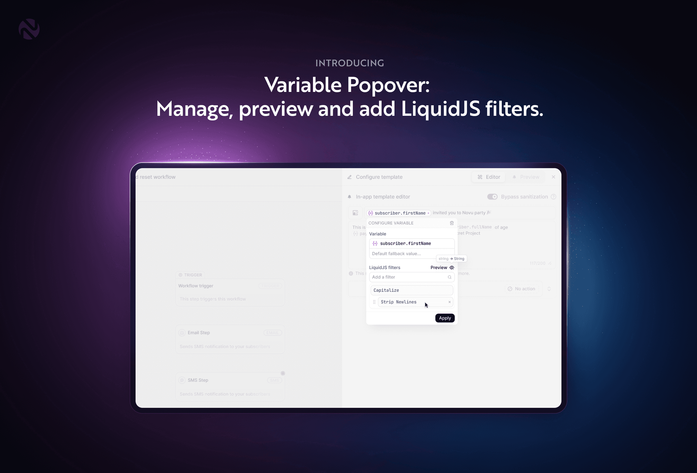Select the Capitalize filter option
697x473 pixels.
click(x=412, y=290)
